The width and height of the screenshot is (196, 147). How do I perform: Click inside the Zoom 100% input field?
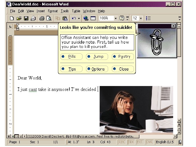(106, 18)
